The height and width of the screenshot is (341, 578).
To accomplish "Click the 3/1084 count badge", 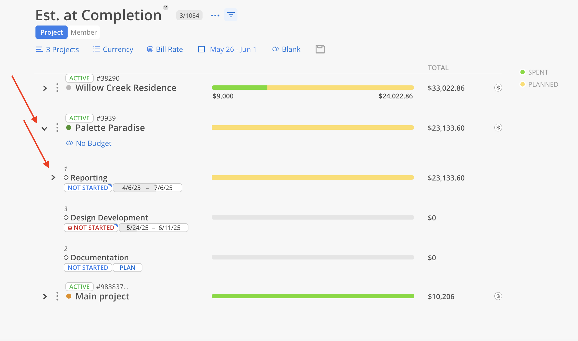I will [x=189, y=15].
